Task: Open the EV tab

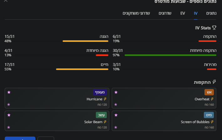Action: (183, 13)
